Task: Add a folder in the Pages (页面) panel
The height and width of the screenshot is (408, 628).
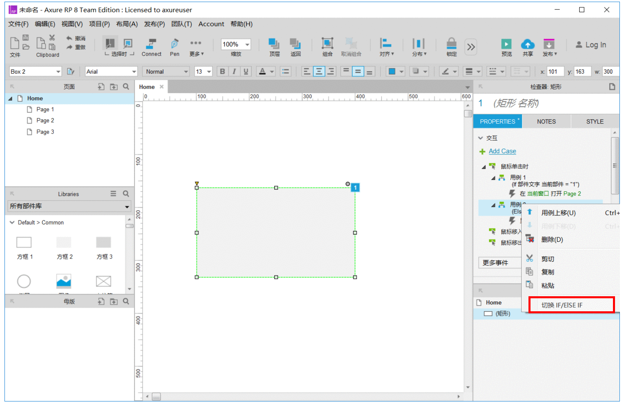Action: [x=114, y=87]
